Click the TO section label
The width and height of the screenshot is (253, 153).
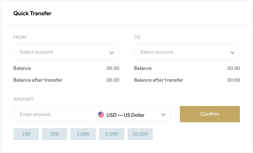tap(137, 37)
